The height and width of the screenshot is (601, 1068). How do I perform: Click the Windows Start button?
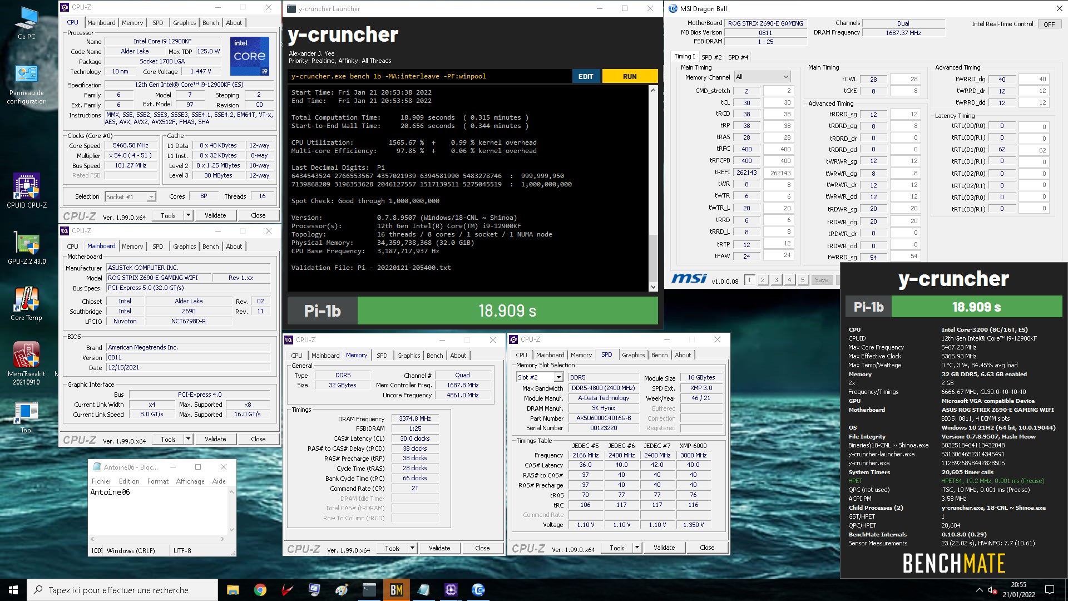(x=13, y=590)
